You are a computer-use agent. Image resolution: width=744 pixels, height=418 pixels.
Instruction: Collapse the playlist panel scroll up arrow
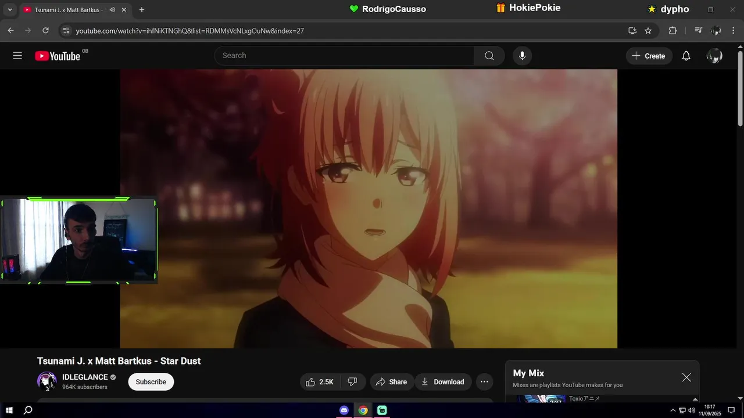[x=695, y=399]
